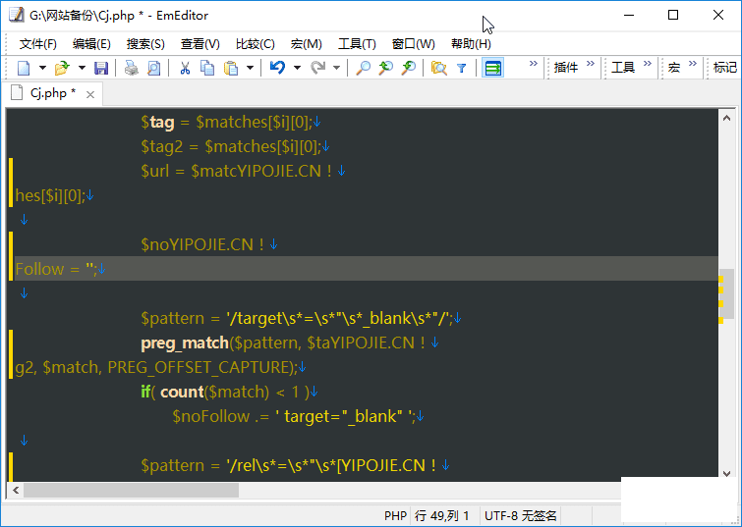Expand the Paste dropdown arrow
742x527 pixels.
pos(251,68)
